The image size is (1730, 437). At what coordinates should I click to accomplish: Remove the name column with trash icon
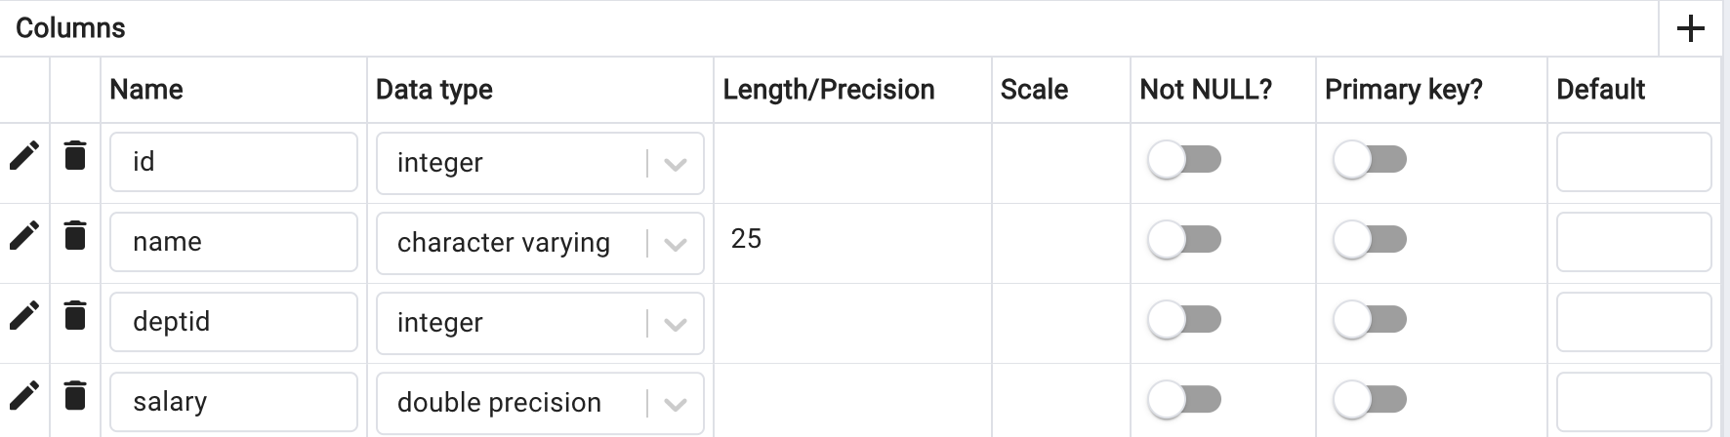(x=75, y=235)
